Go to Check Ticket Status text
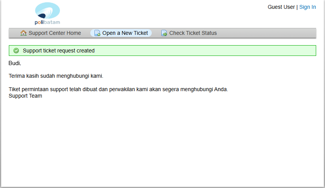The height and width of the screenshot is (188, 325). coord(193,33)
